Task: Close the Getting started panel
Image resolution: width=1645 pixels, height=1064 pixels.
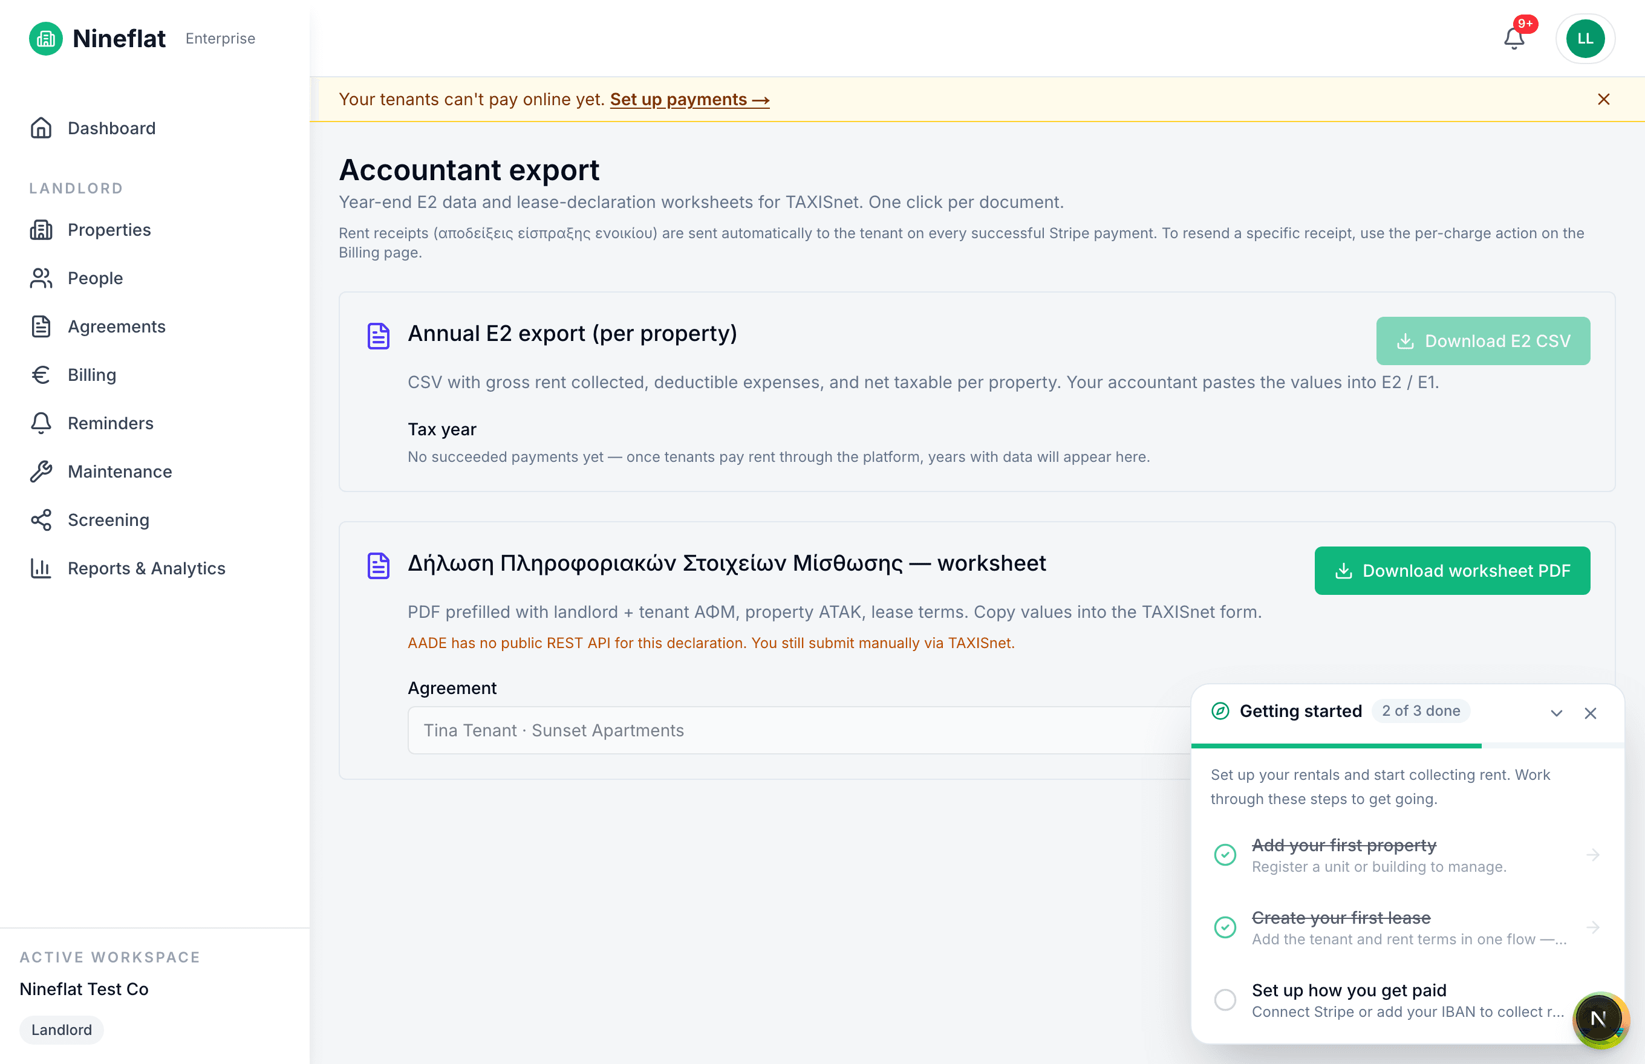Action: point(1591,713)
